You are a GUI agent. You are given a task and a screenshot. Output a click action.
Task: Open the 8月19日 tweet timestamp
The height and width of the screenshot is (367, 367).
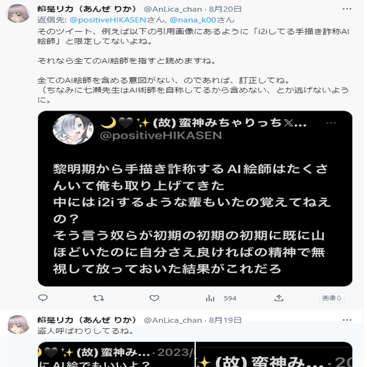pos(225,320)
